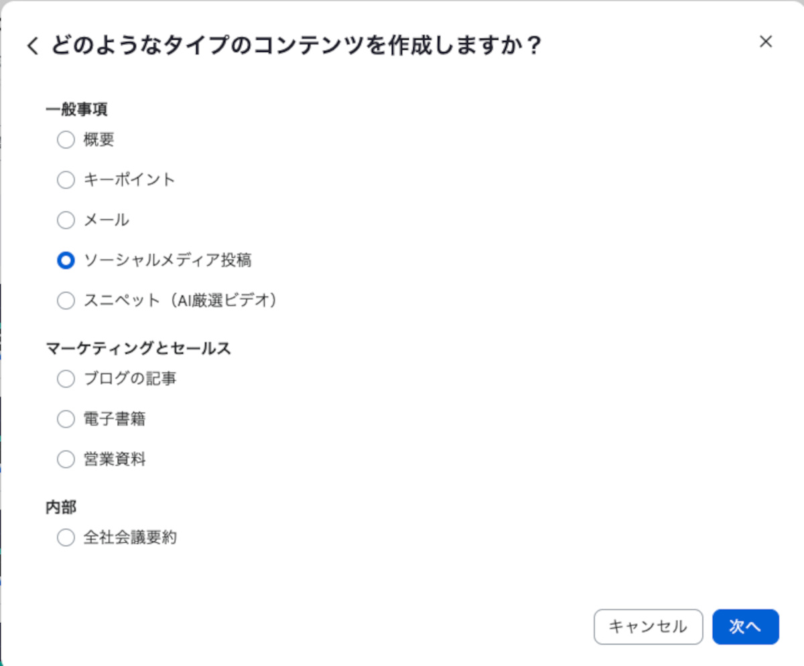Click the キーポイント label text
The height and width of the screenshot is (666, 804).
coord(129,180)
